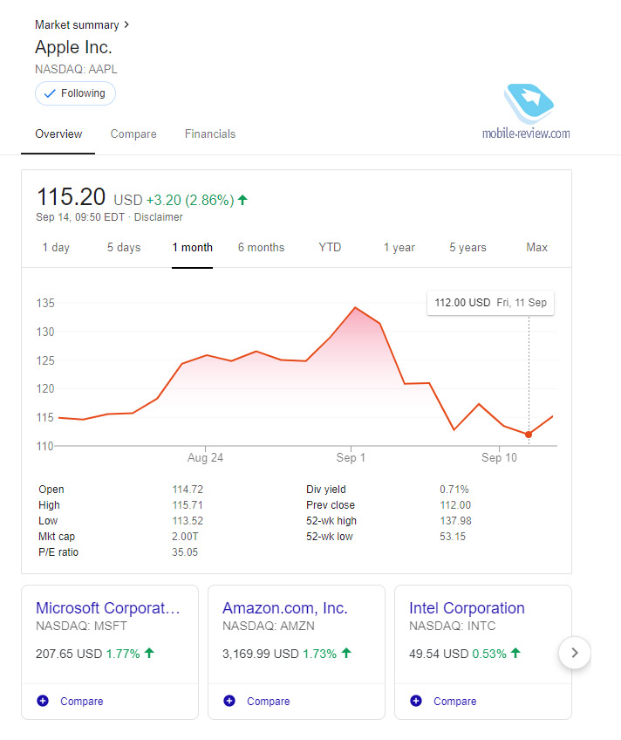Image resolution: width=621 pixels, height=740 pixels.
Task: Click the Sep 1 axis label
Action: (351, 458)
